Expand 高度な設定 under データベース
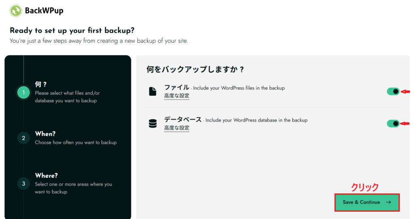 point(176,128)
